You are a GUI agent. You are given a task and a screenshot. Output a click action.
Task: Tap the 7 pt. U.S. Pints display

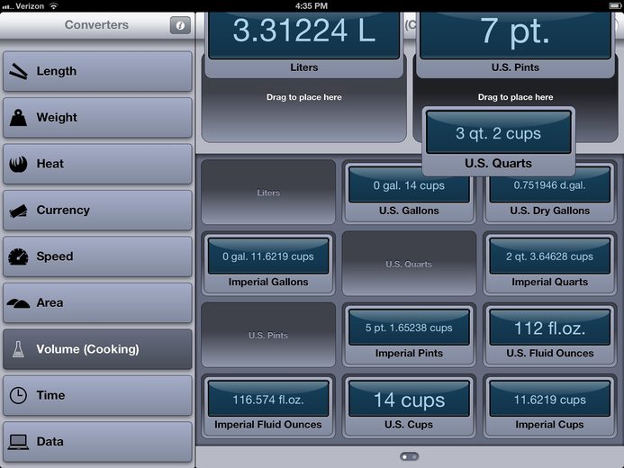tap(515, 35)
